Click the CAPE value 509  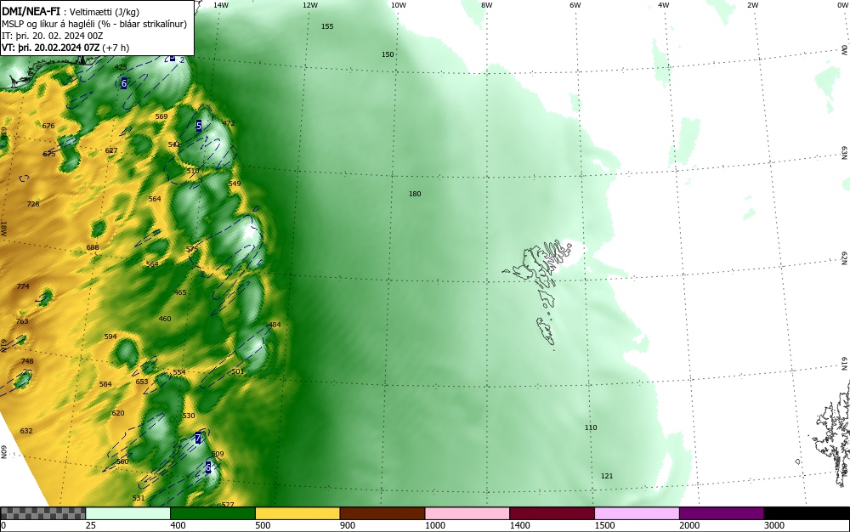pyautogui.click(x=218, y=454)
